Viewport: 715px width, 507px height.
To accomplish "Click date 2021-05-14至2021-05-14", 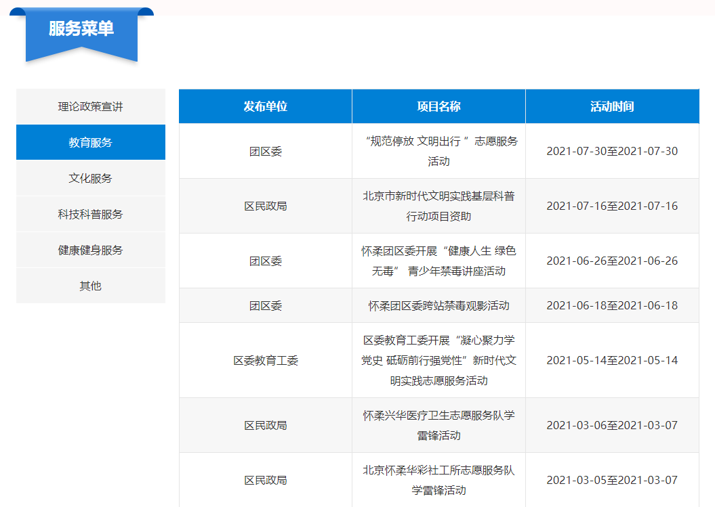I will tap(612, 360).
